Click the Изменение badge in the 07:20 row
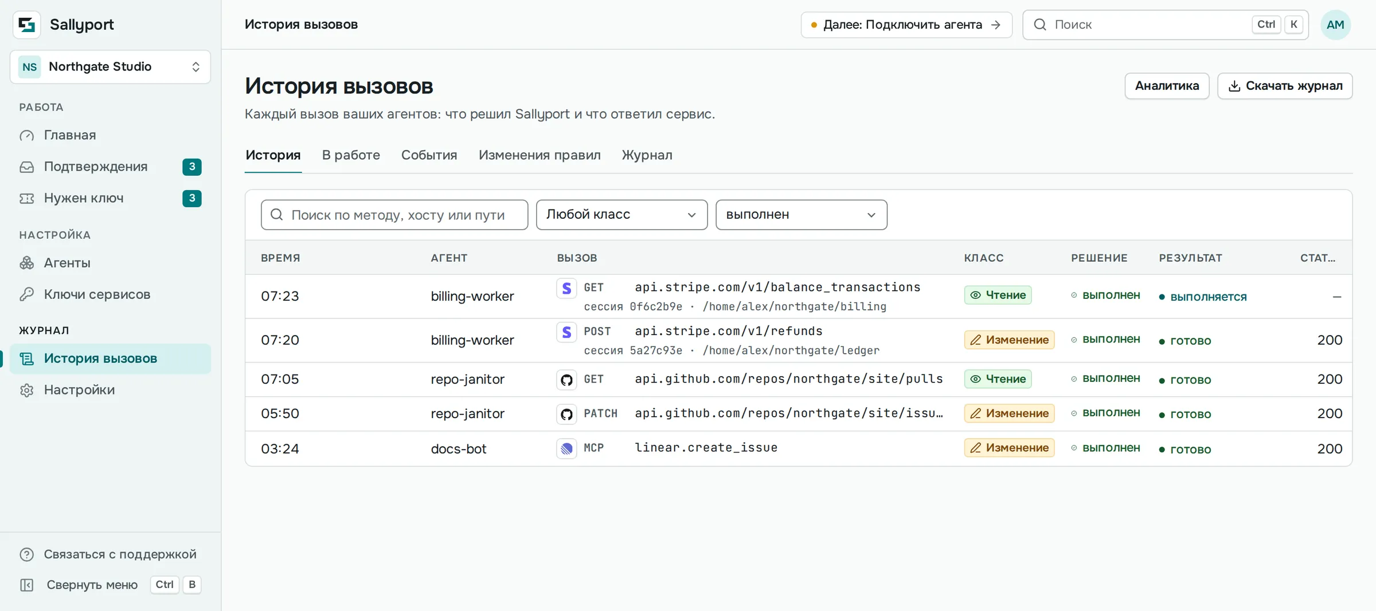Image resolution: width=1376 pixels, height=611 pixels. click(x=1009, y=340)
